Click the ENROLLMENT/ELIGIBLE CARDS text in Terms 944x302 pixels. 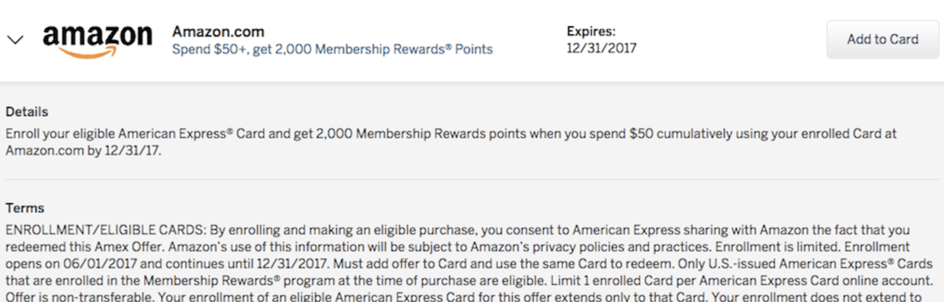[x=106, y=230]
